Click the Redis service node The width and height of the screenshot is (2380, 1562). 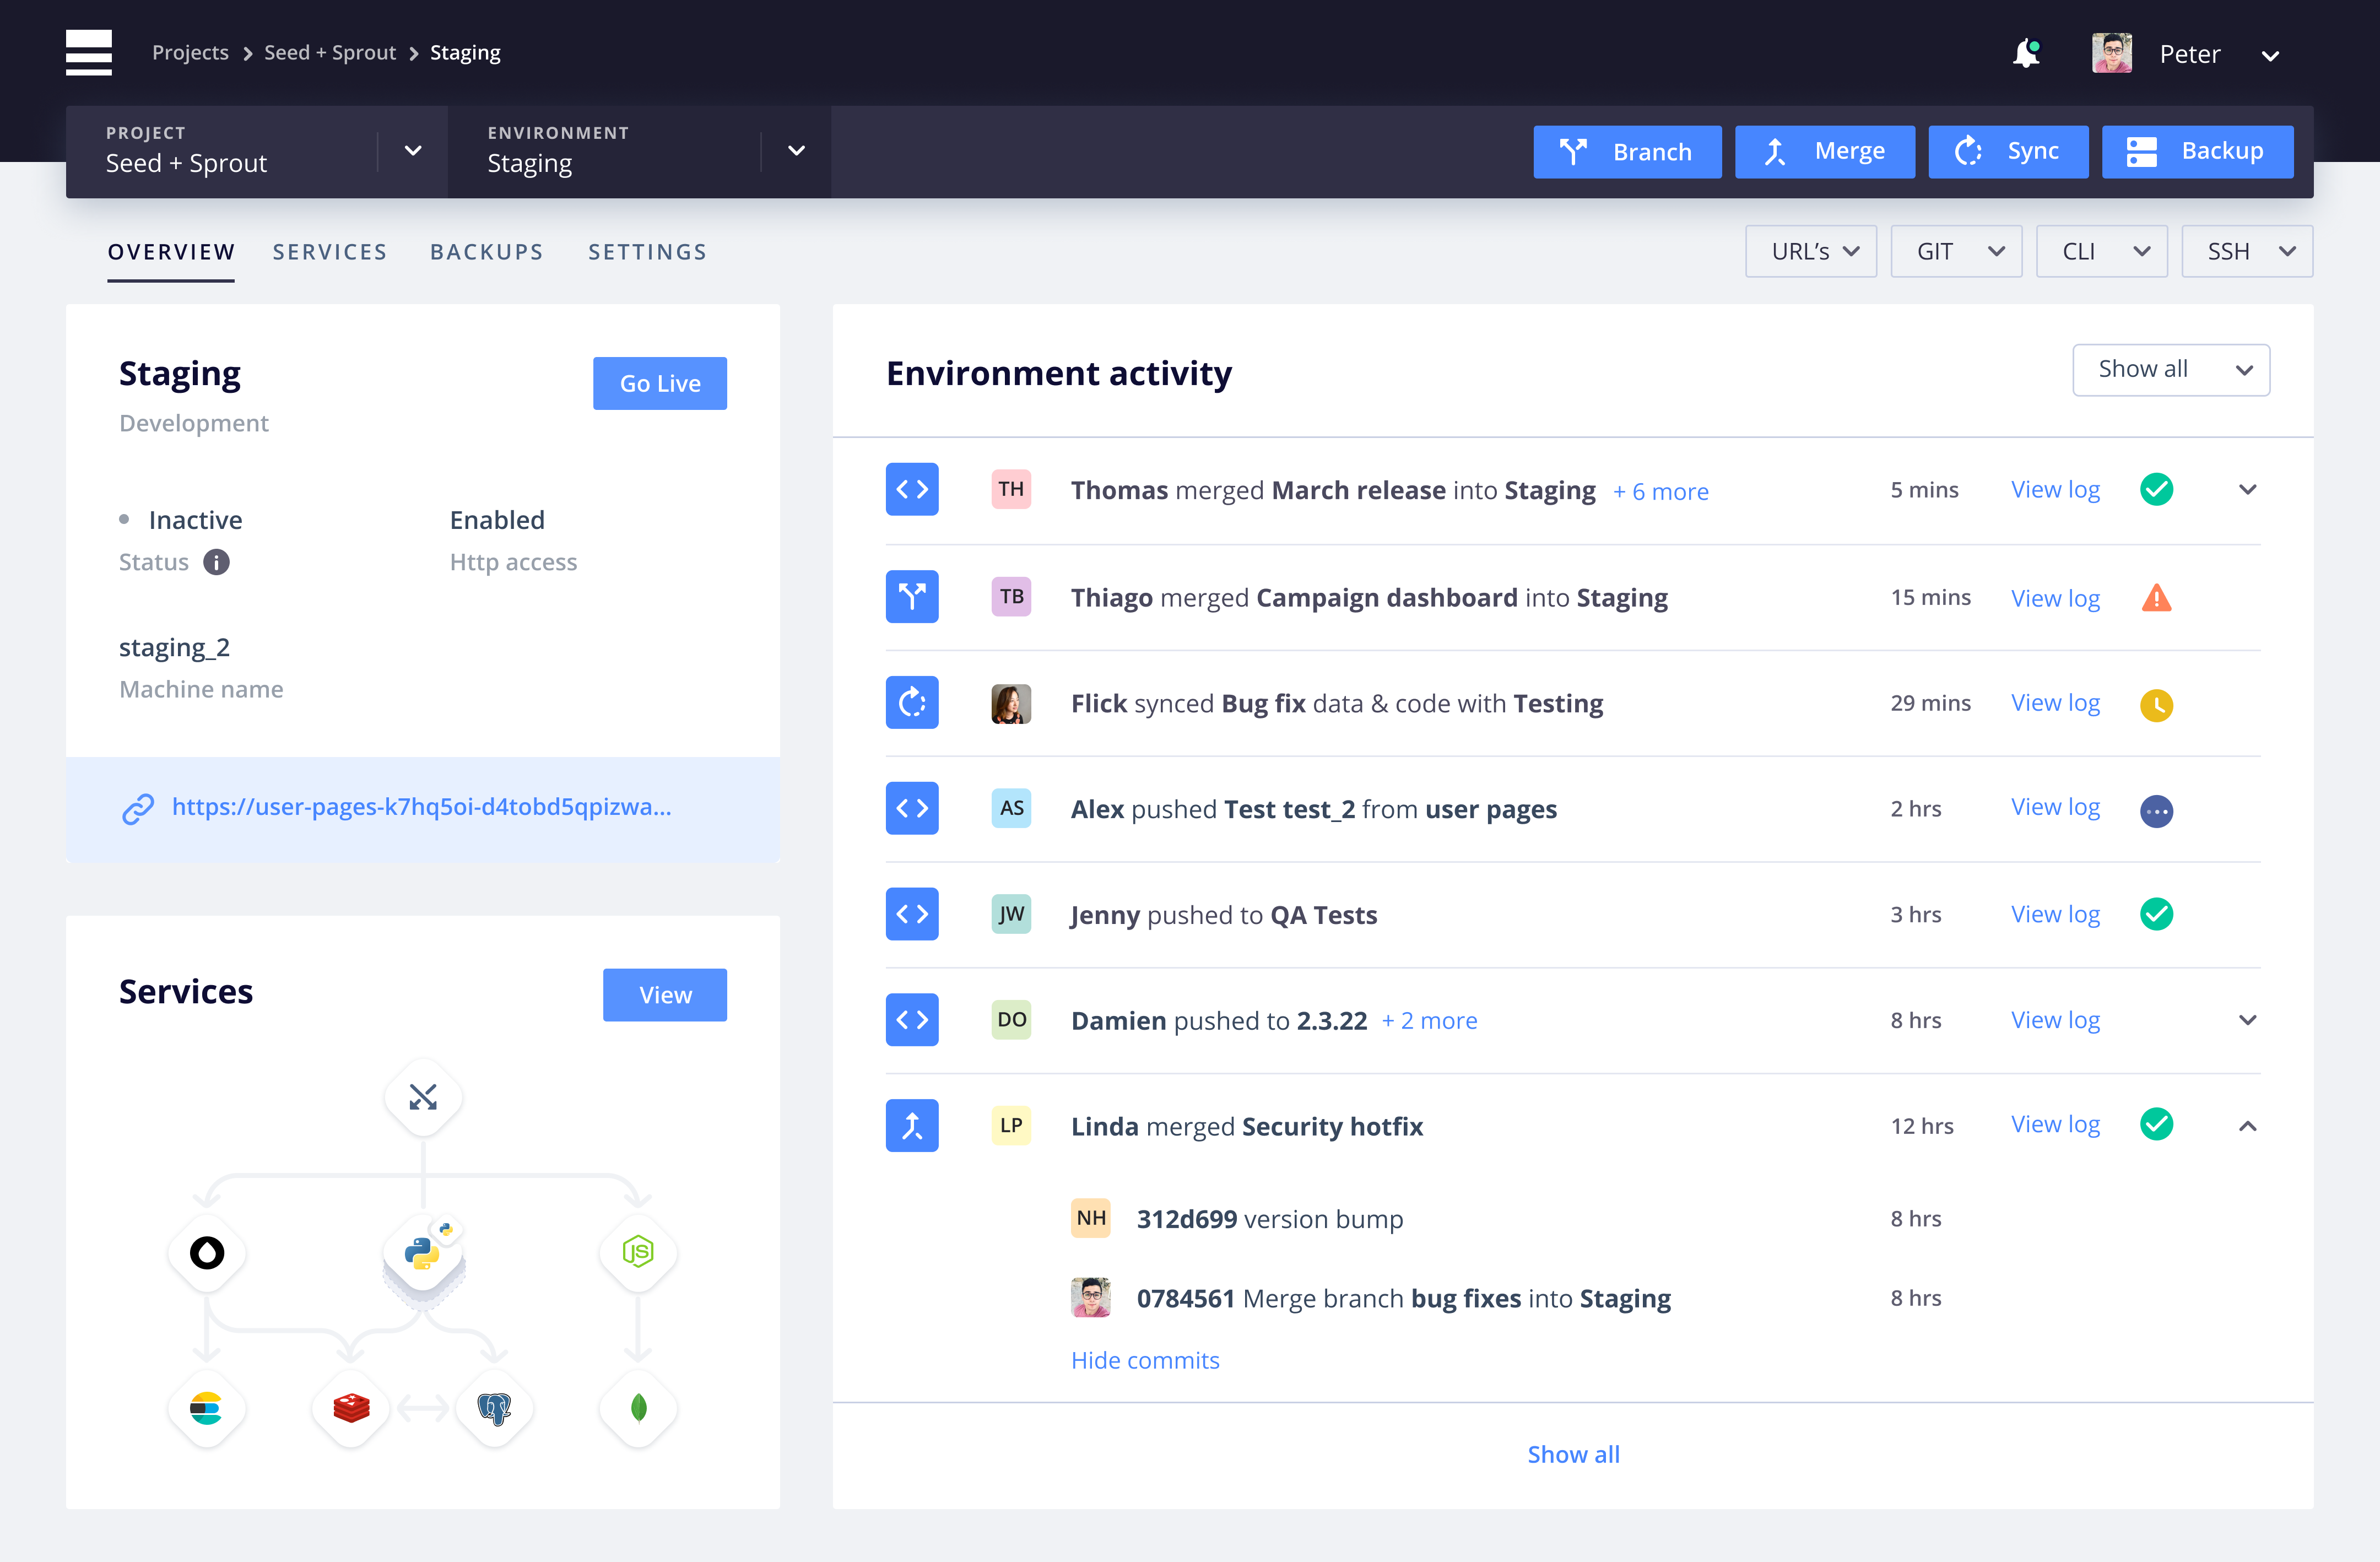[351, 1408]
